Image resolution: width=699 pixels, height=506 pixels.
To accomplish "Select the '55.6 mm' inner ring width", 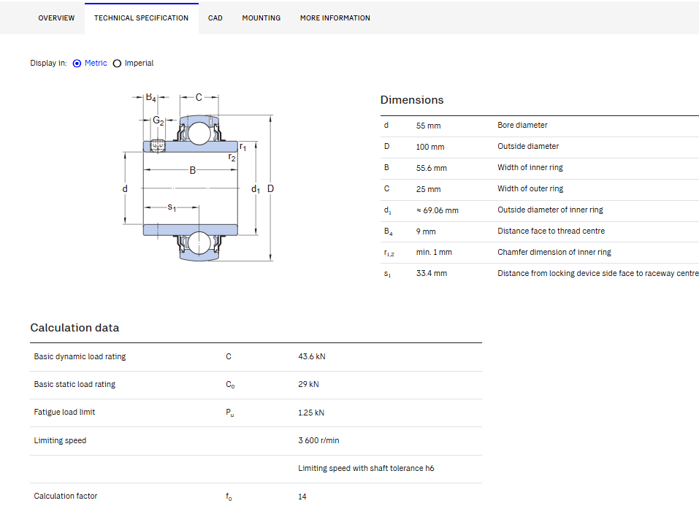I will point(431,168).
